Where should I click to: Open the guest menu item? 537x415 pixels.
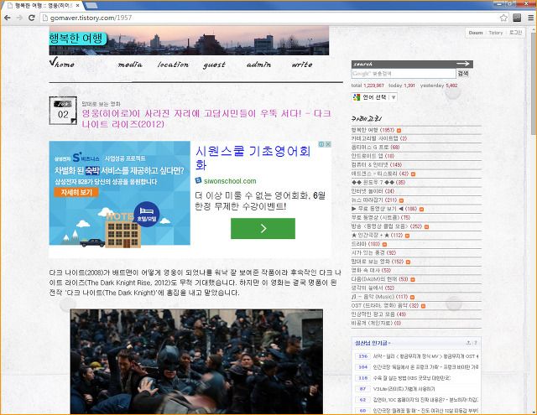point(215,65)
